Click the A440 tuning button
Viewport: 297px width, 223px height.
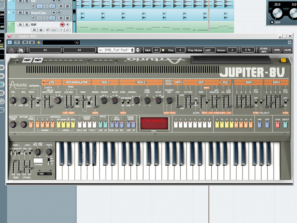pos(278,124)
